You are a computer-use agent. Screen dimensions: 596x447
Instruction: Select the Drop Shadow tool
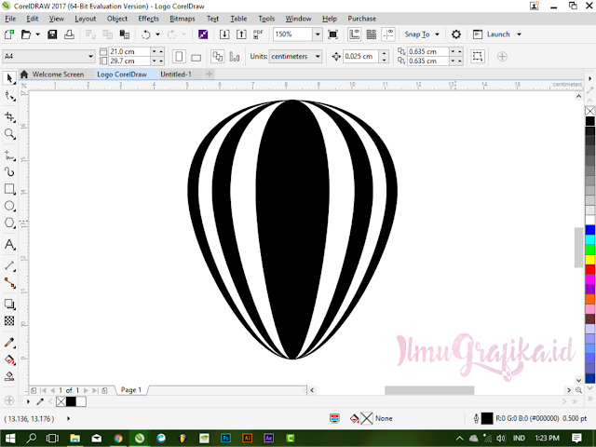click(9, 305)
